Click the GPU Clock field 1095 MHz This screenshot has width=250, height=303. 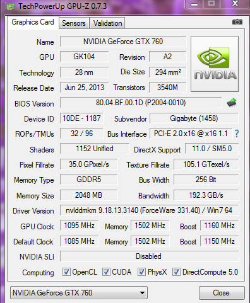pyautogui.click(x=79, y=226)
